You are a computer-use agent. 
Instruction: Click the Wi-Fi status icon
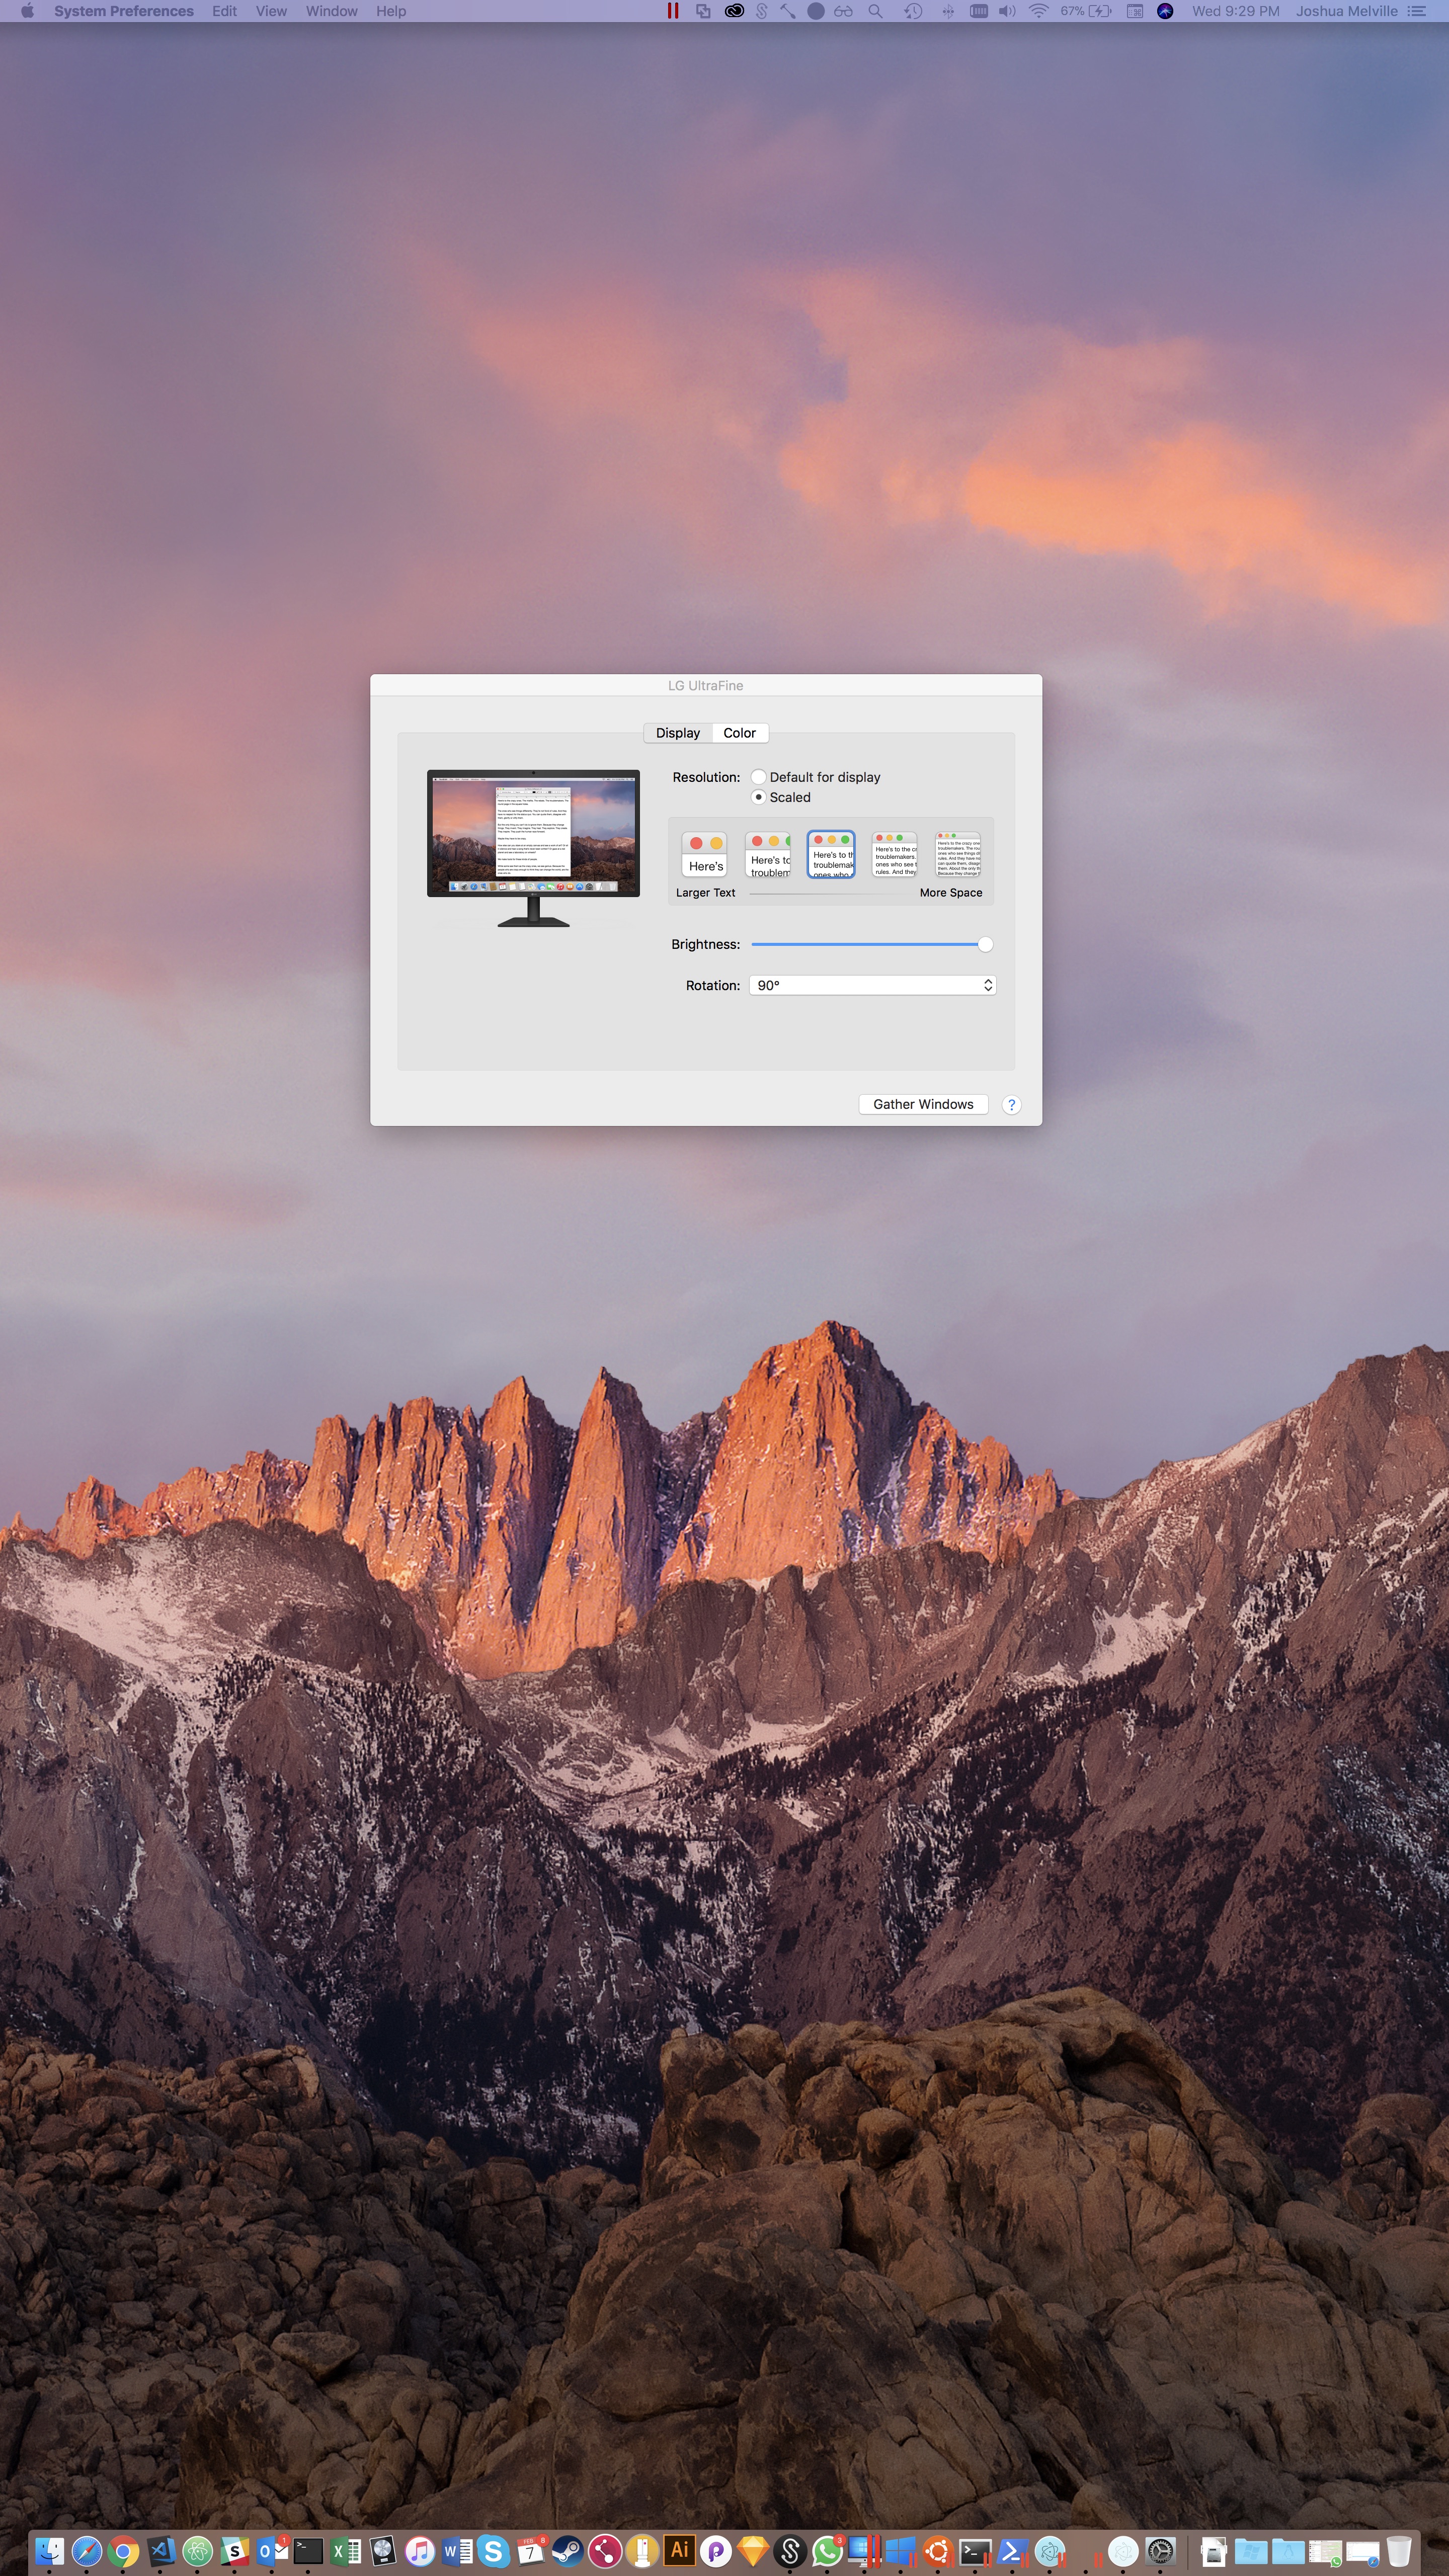pyautogui.click(x=1038, y=11)
